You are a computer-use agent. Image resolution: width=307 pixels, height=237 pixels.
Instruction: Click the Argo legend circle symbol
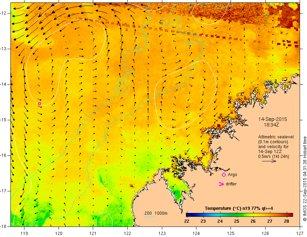point(224,175)
